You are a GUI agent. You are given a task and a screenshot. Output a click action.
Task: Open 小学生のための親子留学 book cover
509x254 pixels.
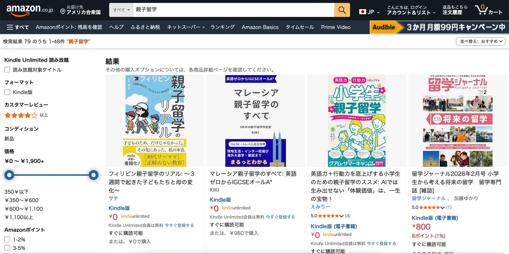[x=356, y=121]
